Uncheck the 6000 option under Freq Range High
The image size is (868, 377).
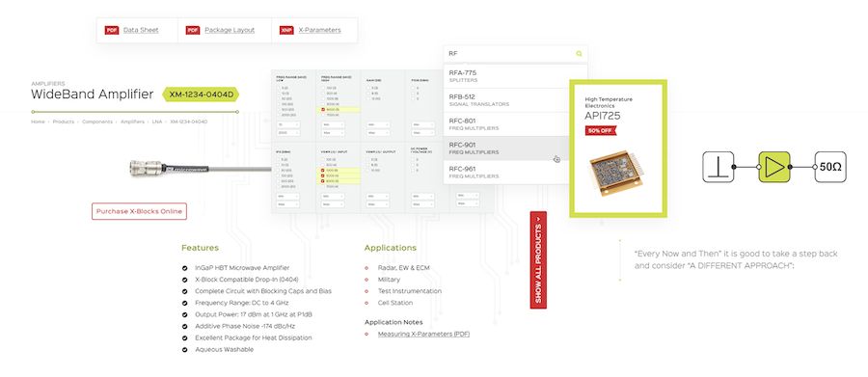323,110
